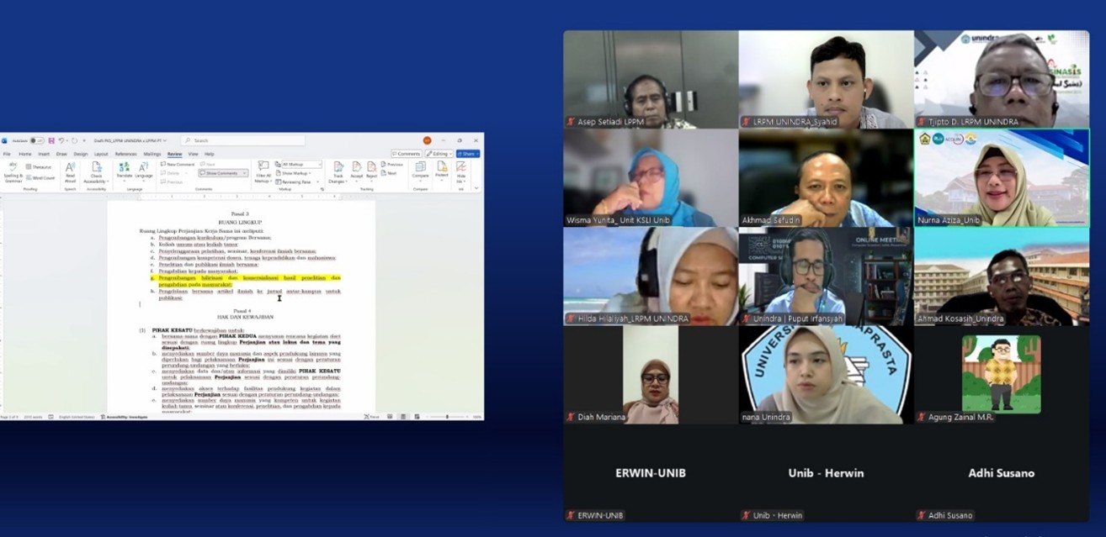Add a New Comment
The image size is (1106, 537).
(x=178, y=165)
